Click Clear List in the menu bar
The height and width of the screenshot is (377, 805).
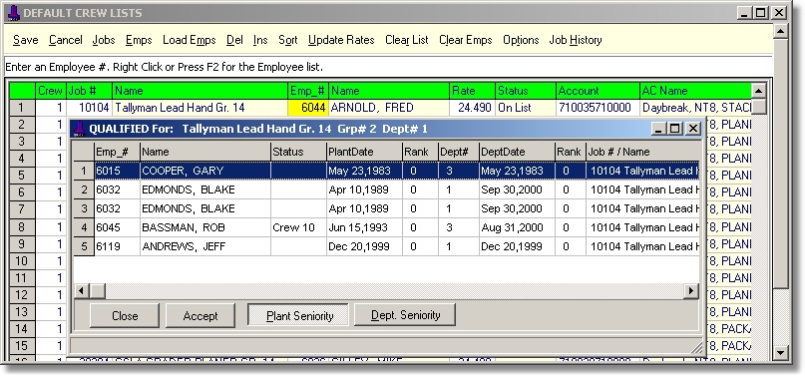[407, 40]
